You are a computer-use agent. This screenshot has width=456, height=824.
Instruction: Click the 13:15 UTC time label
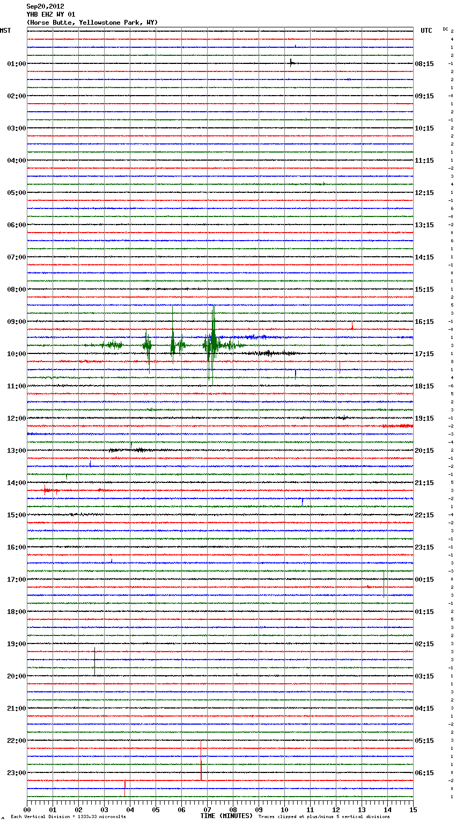click(424, 225)
